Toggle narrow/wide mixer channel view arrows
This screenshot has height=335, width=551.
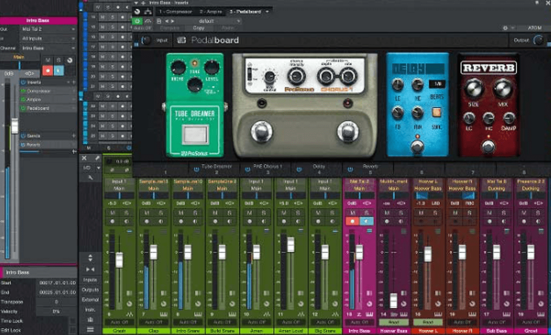(x=90, y=269)
